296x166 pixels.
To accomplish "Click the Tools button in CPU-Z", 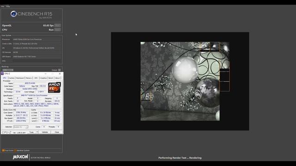I will [31, 132].
